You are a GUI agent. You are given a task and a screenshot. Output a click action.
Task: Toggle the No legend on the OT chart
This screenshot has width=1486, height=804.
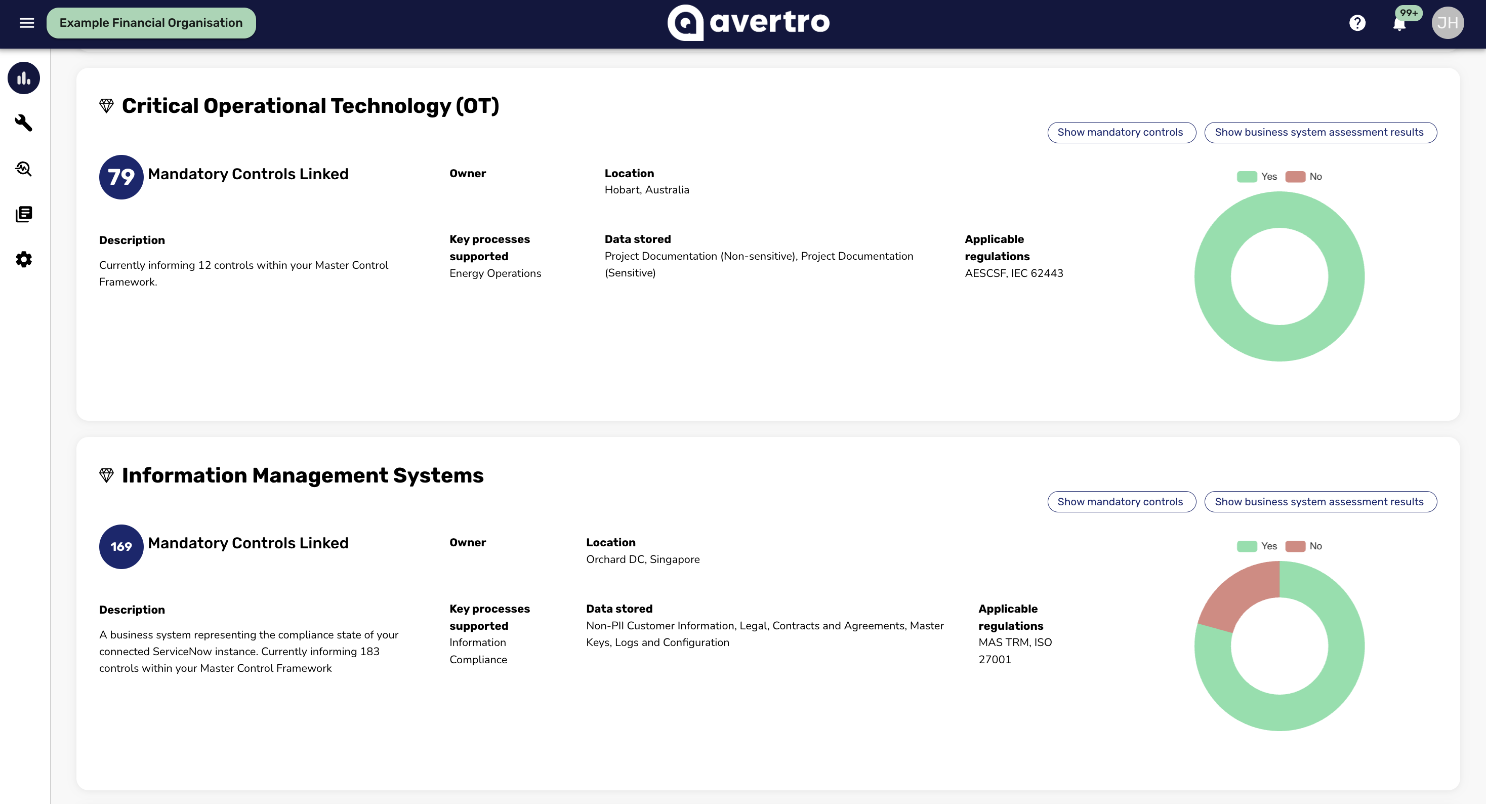coord(1304,177)
